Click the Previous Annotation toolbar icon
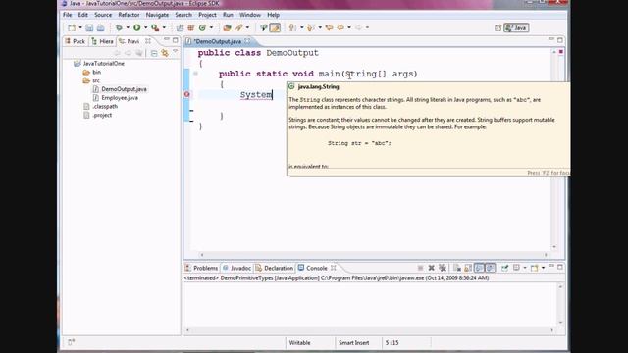Viewport: 628px width, 353px height. point(311,27)
